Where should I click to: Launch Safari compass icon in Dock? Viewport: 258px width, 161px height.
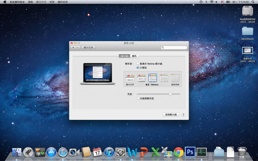(63, 152)
